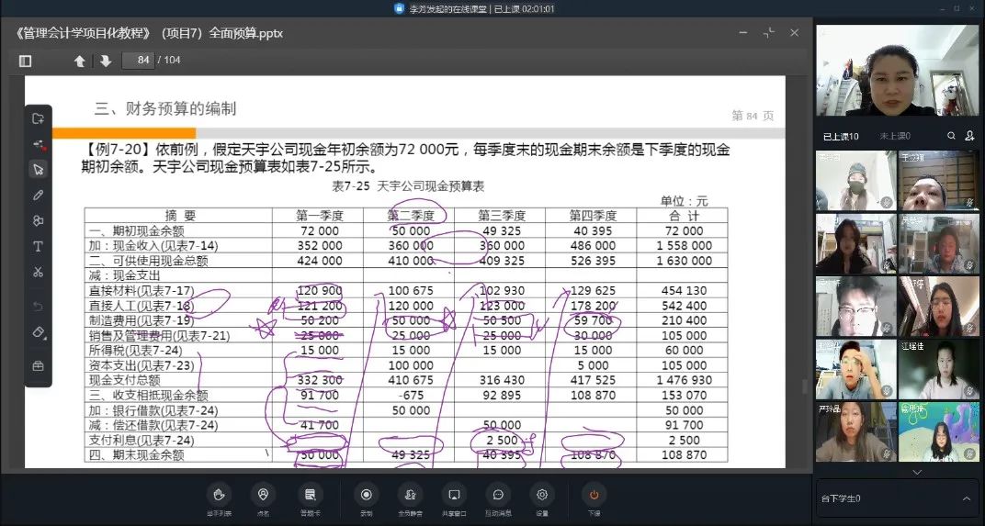The height and width of the screenshot is (526, 985).
Task: Go to the next slide arrow
Action: click(105, 61)
